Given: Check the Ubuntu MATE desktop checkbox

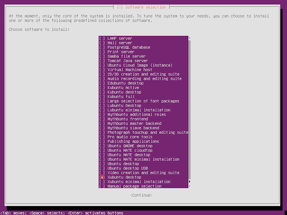Looking at the screenshot, I should (x=102, y=155).
